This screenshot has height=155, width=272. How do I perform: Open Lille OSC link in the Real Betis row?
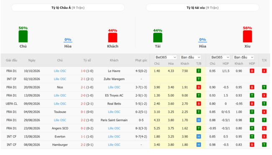pos(60,104)
